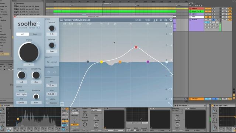Open the quality 1x normal dropdown
This screenshot has width=236, height=133.
52,62
